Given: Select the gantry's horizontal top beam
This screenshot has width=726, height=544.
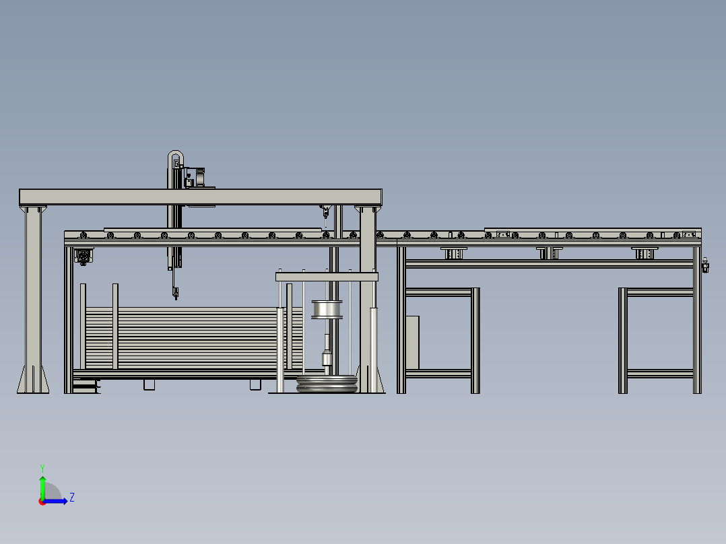Looking at the screenshot, I should 201,197.
